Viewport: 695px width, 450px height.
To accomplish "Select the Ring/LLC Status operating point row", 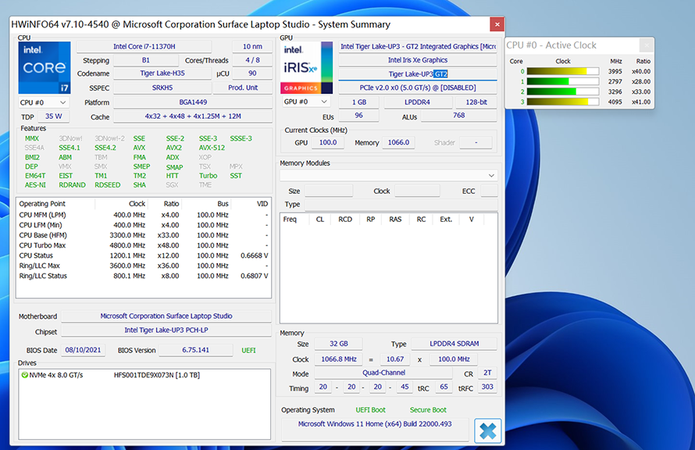I will (144, 276).
